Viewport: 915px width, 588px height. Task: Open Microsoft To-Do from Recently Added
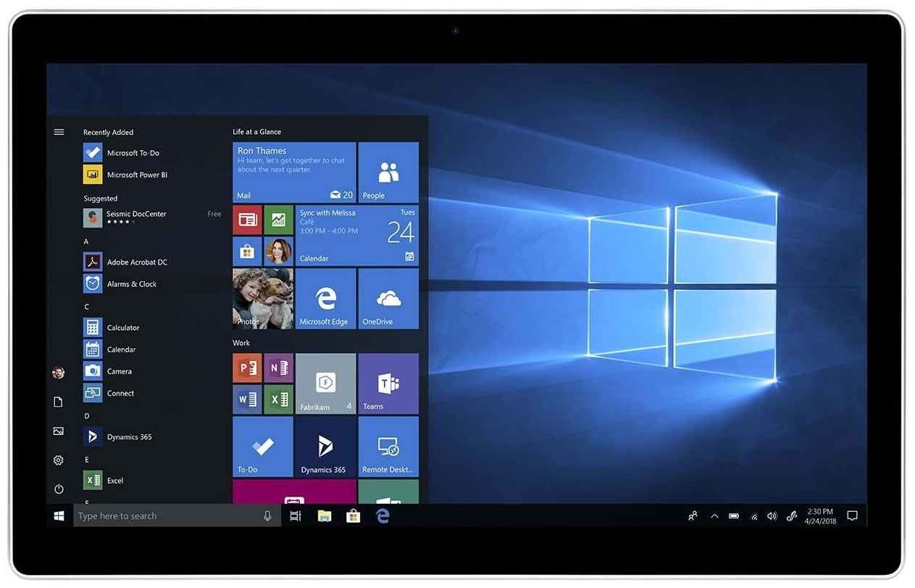tap(133, 153)
